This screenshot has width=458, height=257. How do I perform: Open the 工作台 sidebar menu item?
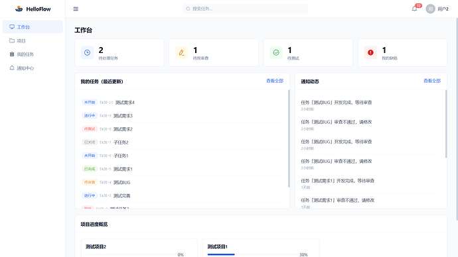(33, 26)
